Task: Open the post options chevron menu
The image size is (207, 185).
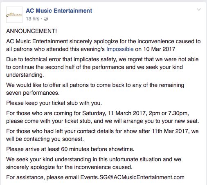Action: [199, 9]
